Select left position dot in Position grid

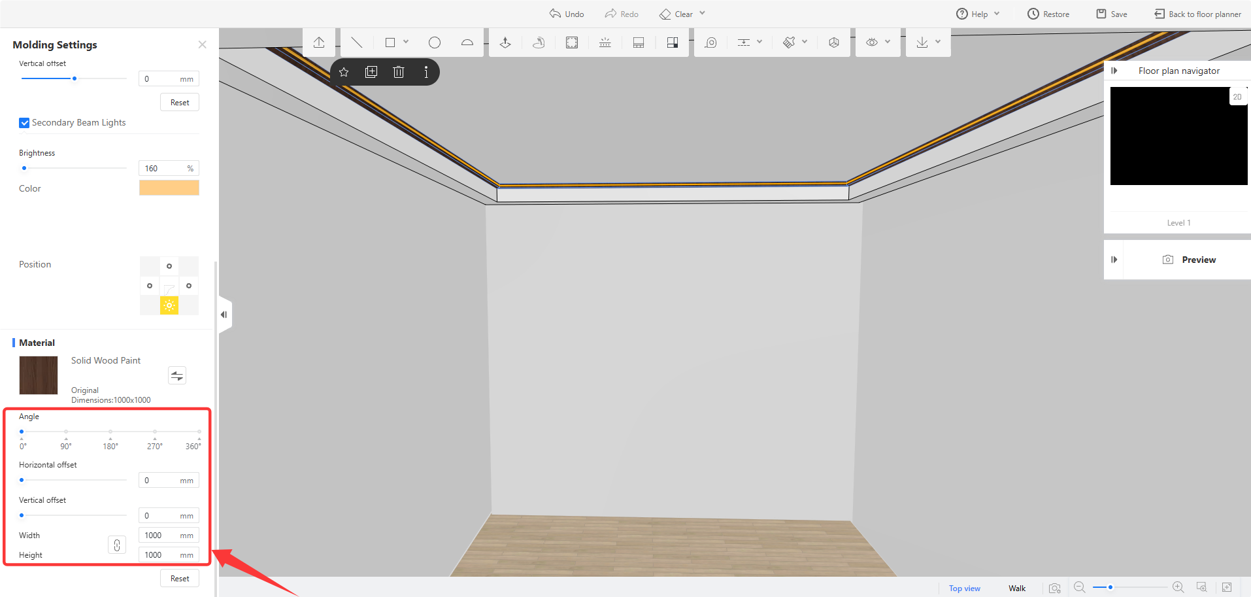(x=150, y=286)
